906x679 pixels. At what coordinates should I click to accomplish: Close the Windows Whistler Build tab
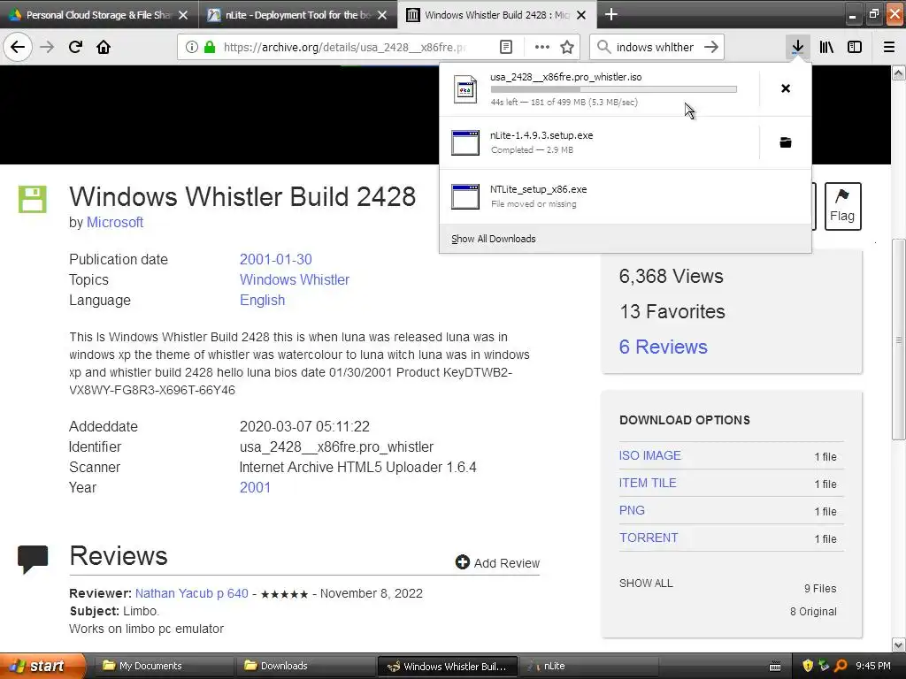pyautogui.click(x=582, y=15)
